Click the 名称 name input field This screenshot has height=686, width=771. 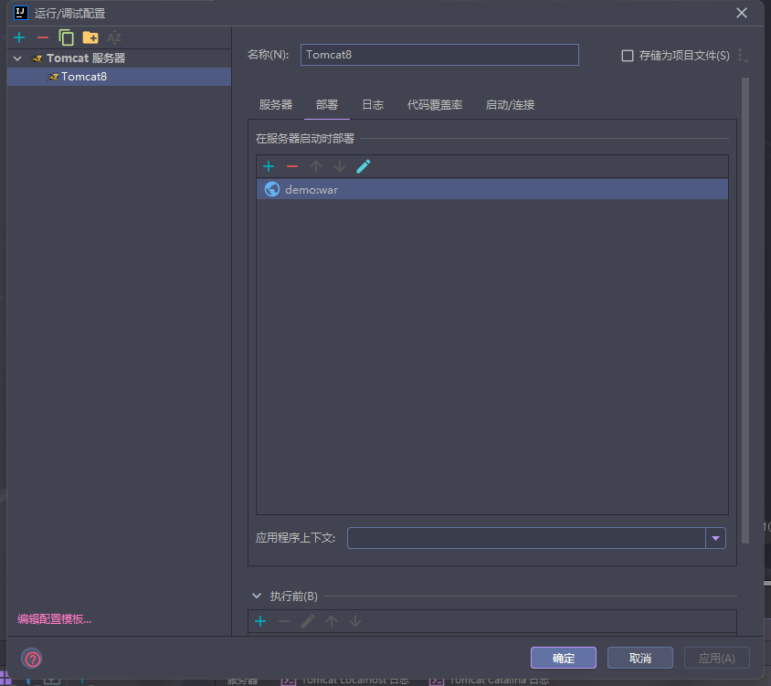[439, 55]
